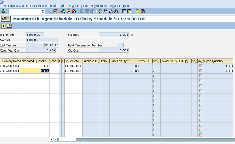Click SAP window system icon top-left

click(2, 2)
